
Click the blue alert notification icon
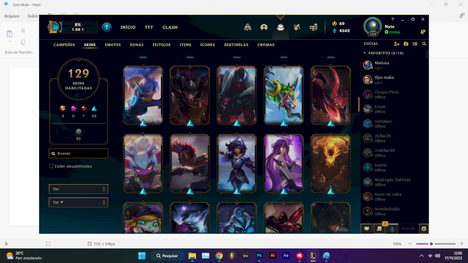(106, 27)
